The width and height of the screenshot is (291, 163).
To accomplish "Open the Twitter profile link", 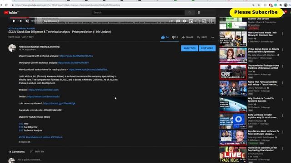I will tap(44, 96).
